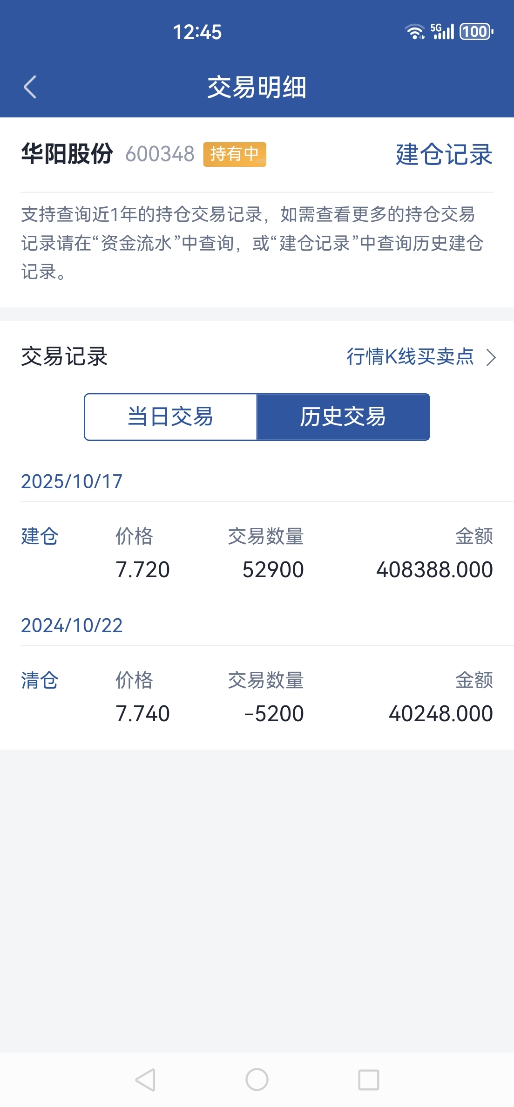
Task: Tap the 华阳股份 stock name
Action: (67, 154)
